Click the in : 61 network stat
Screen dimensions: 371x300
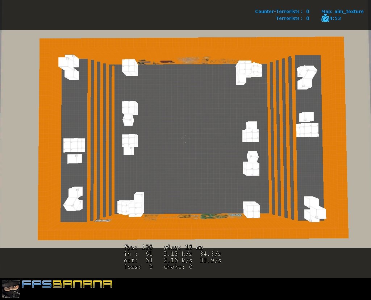tap(137, 254)
